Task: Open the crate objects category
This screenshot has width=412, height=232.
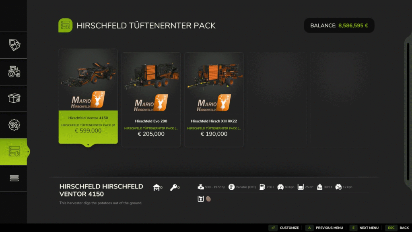Action: pyautogui.click(x=14, y=98)
